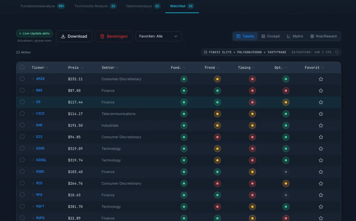Switch to Matrix view
Image resolution: width=356 pixels, height=221 pixels.
click(295, 36)
